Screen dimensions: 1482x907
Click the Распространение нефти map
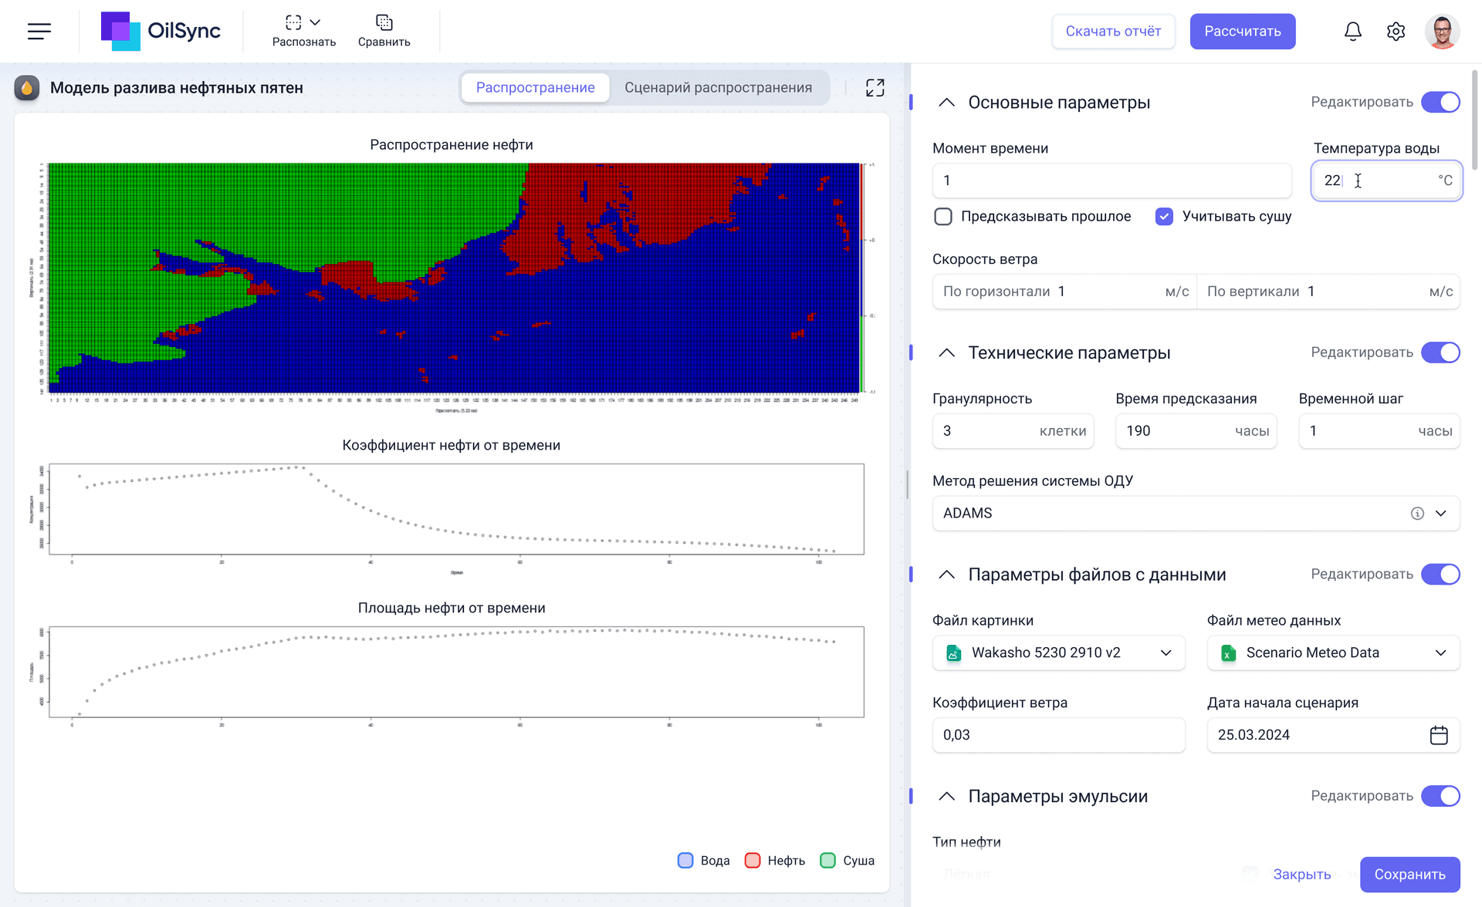click(x=454, y=278)
